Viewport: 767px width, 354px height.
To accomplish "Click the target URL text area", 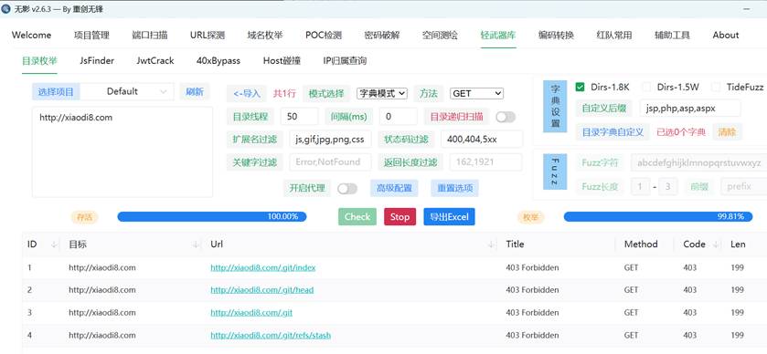I will click(123, 151).
